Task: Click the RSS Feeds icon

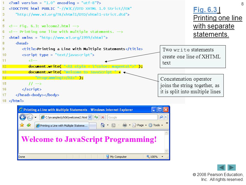Action: tap(114, 125)
